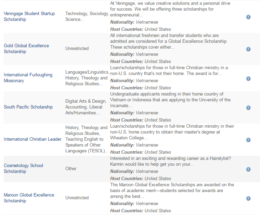The height and width of the screenshot is (215, 260).
Task: Open info icon for Venngage Student Startup Scholarship
Action: click(x=248, y=17)
